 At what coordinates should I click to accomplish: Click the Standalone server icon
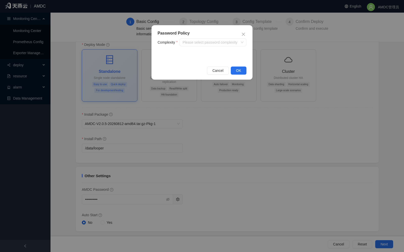(x=110, y=60)
